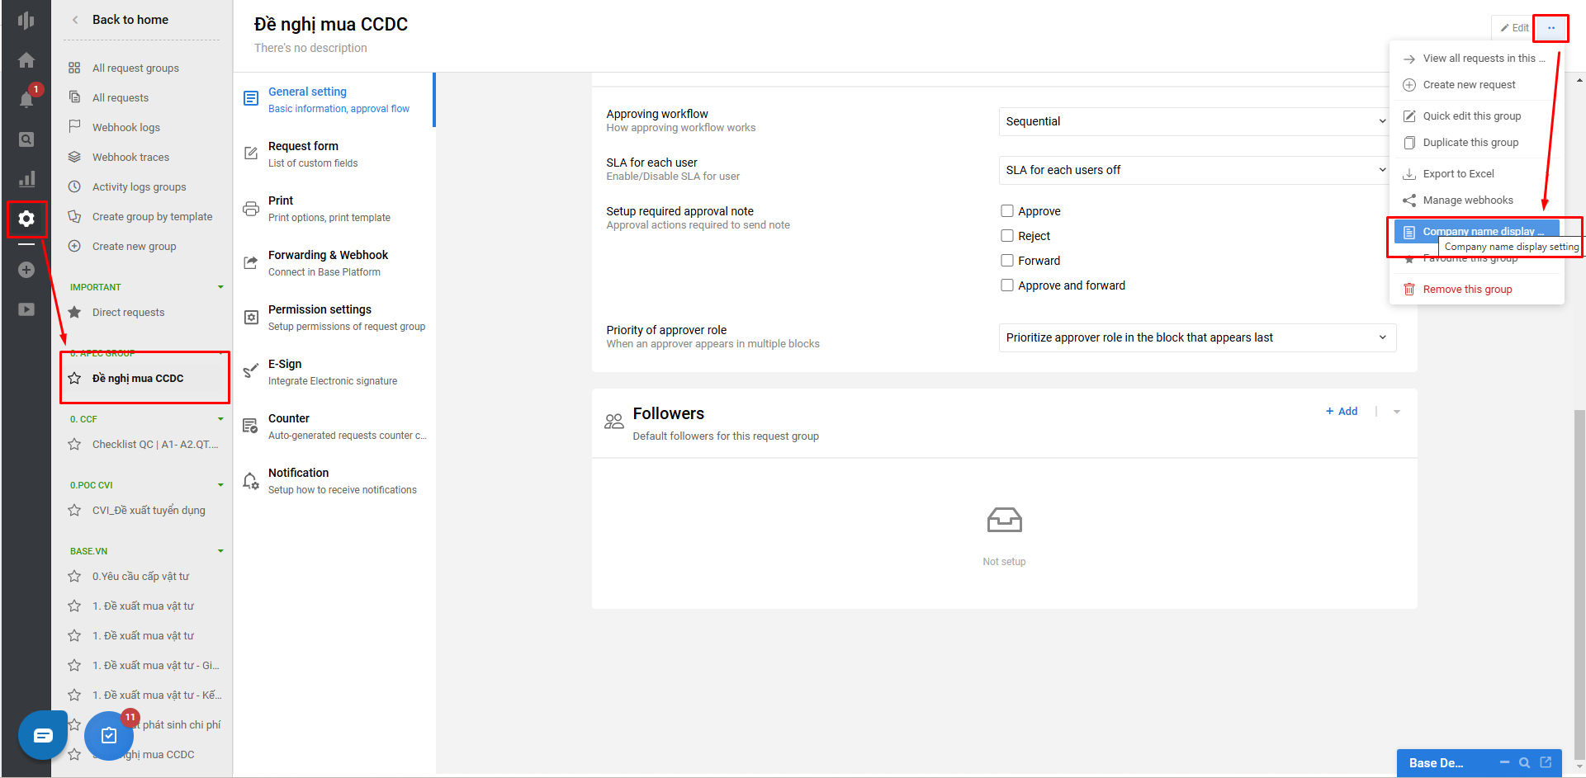This screenshot has height=778, width=1586.
Task: Click the plus circle icon in left rail
Action: click(26, 270)
